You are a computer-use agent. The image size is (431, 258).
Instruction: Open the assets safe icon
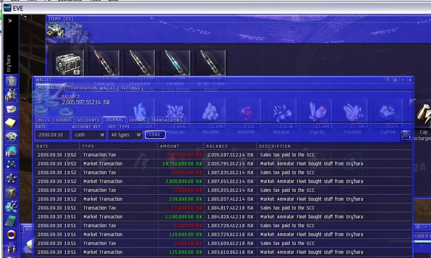11,193
